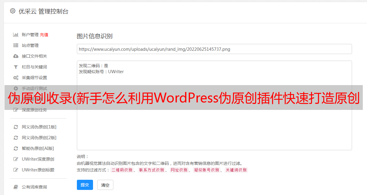The width and height of the screenshot is (367, 195).
Task: Click the 疑似账号识别 filter tag
Action: pos(206,170)
